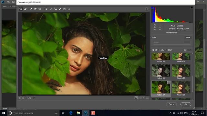Select the White Balance eyedropper tool
The height and width of the screenshot is (116, 207).
pos(31,9)
